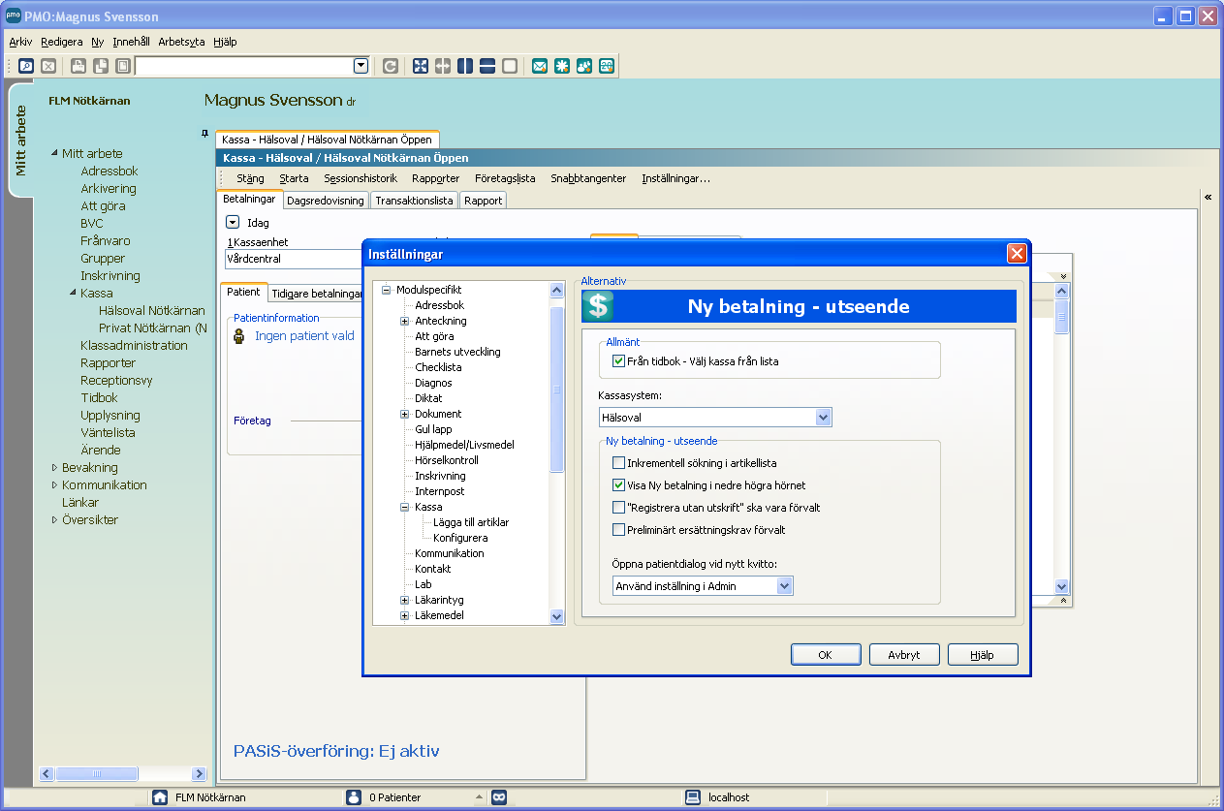Expand the Läkarintyg node in settings tree
The width and height of the screenshot is (1224, 811).
tap(405, 600)
